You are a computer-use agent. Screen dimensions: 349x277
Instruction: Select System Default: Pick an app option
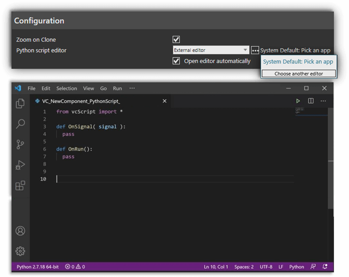[x=298, y=62]
